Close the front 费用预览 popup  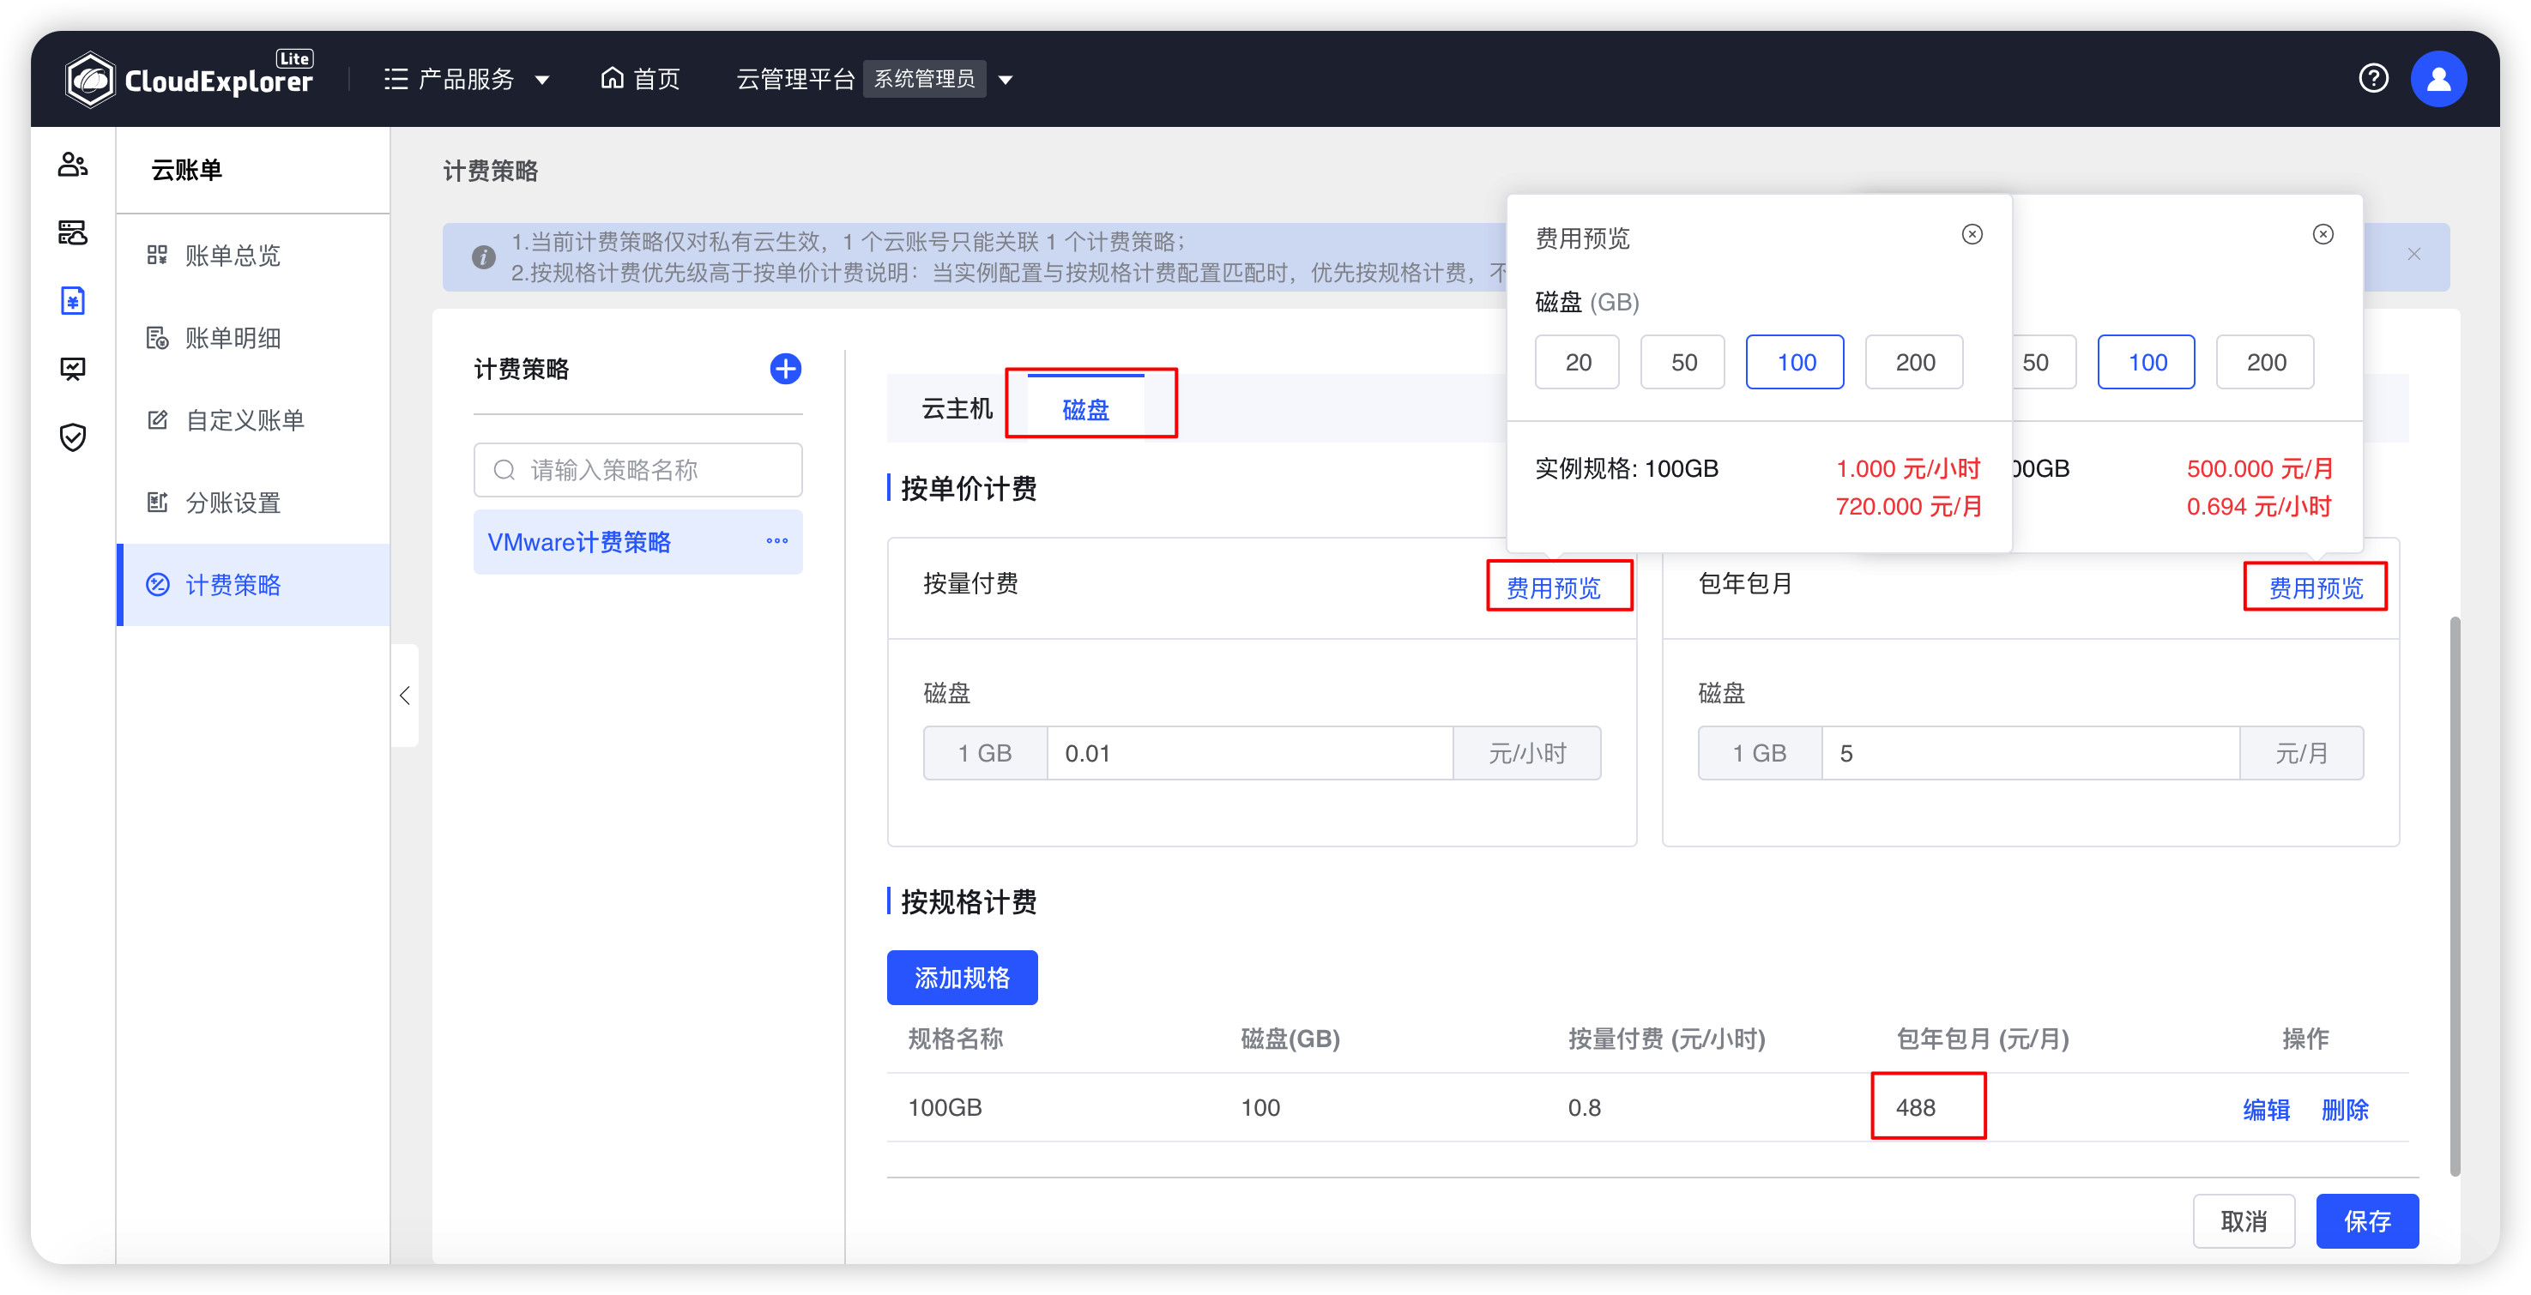(1972, 235)
